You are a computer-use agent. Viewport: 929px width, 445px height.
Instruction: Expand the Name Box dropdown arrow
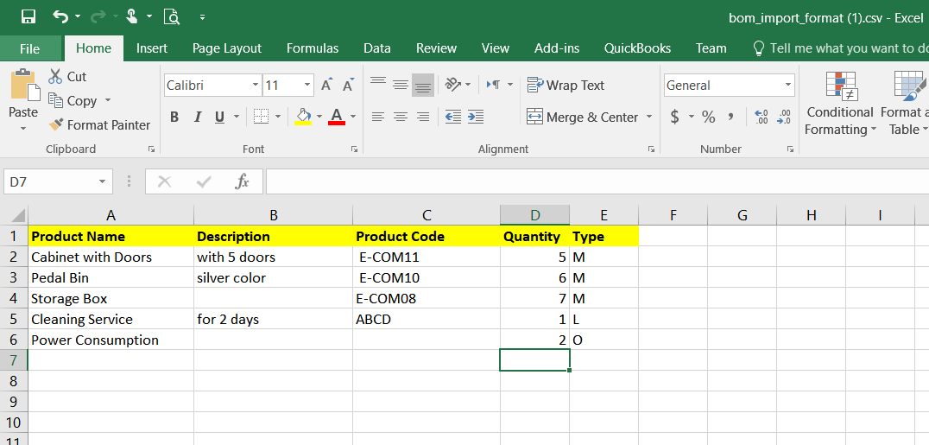click(103, 181)
